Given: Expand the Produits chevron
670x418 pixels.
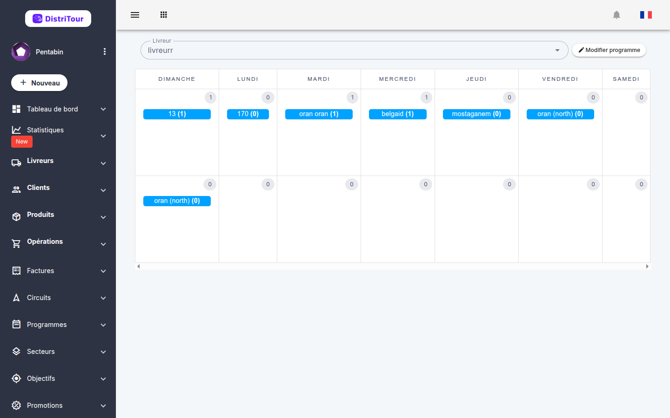Looking at the screenshot, I should [103, 217].
